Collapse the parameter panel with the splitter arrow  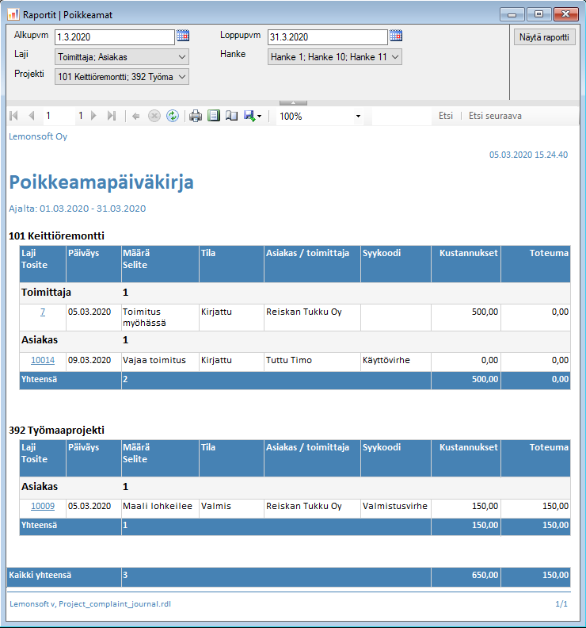click(293, 102)
